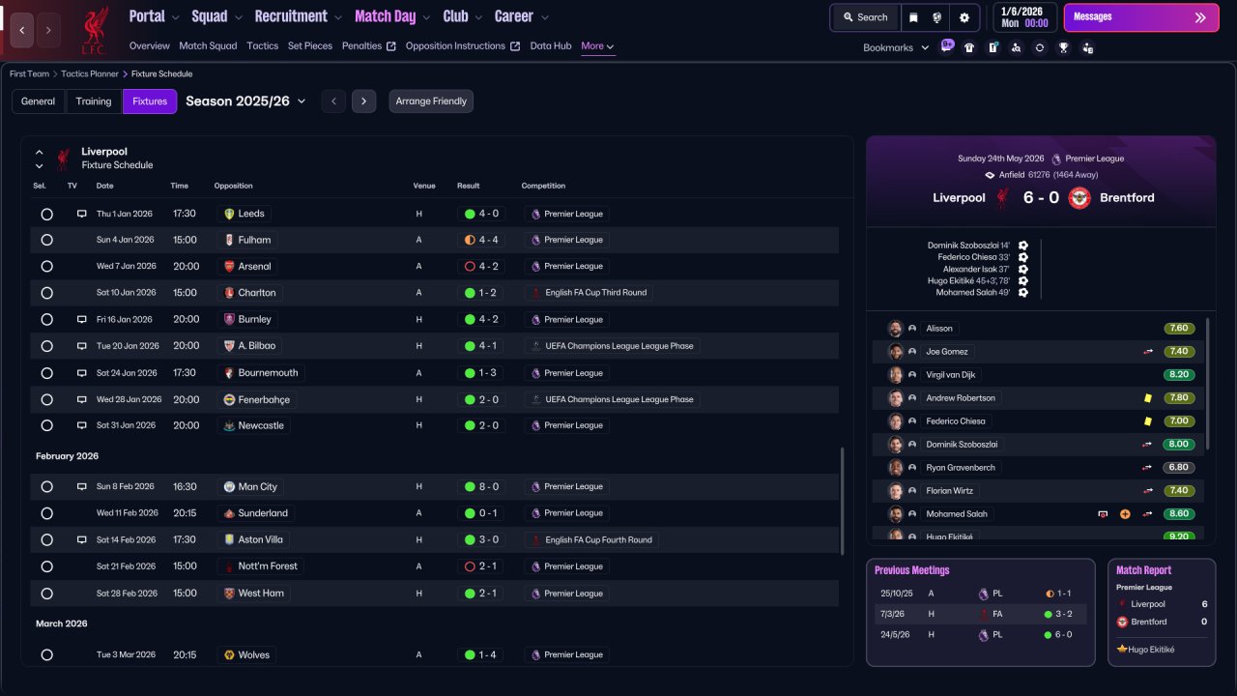The width and height of the screenshot is (1237, 696).
Task: Click the shirt bookmark icon
Action: [969, 47]
